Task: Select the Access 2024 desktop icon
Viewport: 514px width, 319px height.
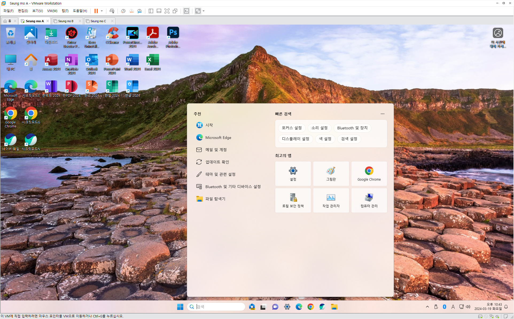Action: 51,62
